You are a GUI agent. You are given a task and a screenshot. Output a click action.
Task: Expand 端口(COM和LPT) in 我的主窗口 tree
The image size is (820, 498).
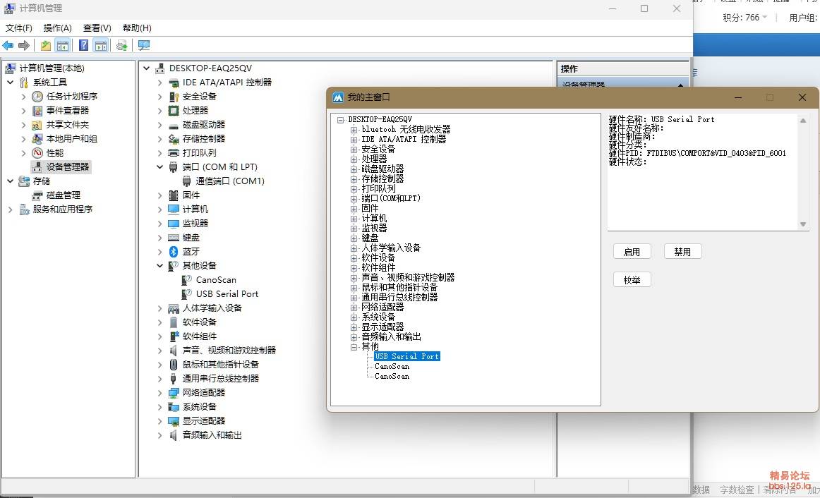pyautogui.click(x=354, y=199)
